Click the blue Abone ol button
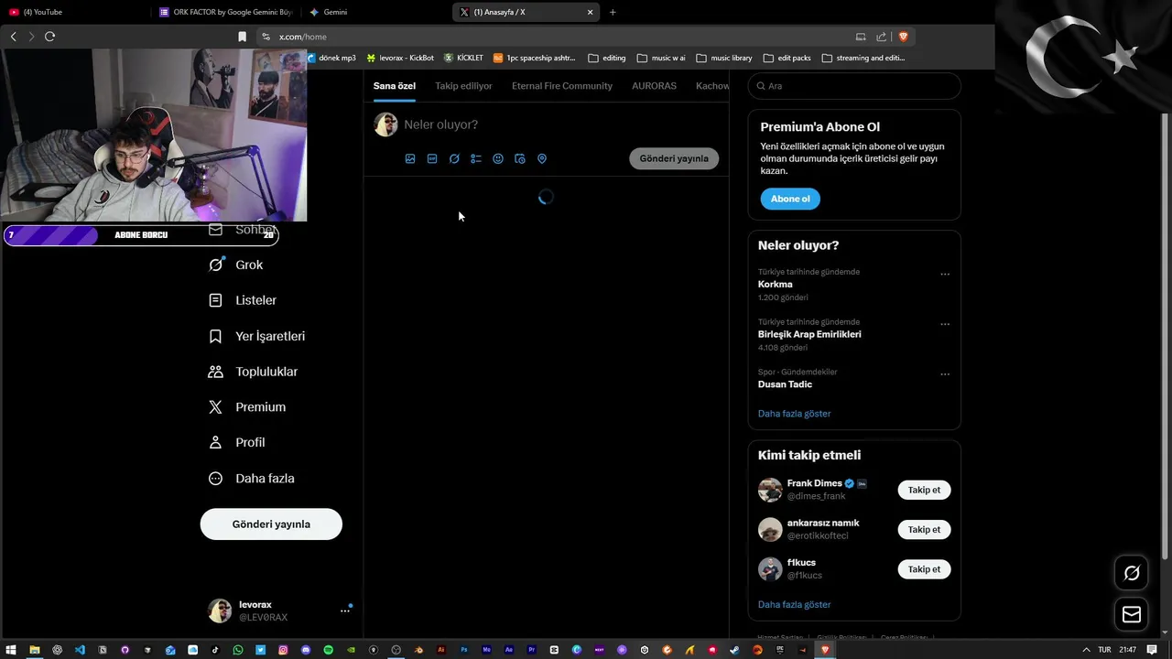The image size is (1172, 659). point(790,199)
